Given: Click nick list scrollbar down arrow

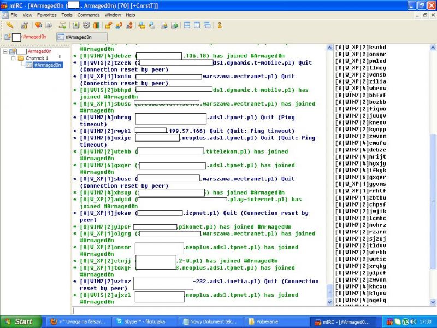Looking at the screenshot, I should click(x=433, y=302).
